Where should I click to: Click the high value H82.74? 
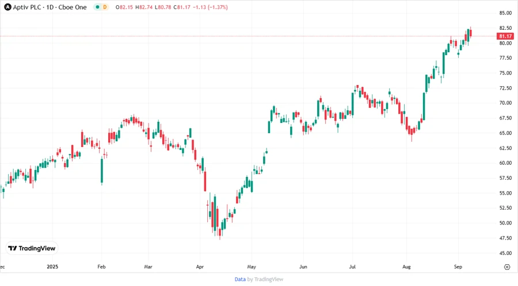pyautogui.click(x=144, y=7)
